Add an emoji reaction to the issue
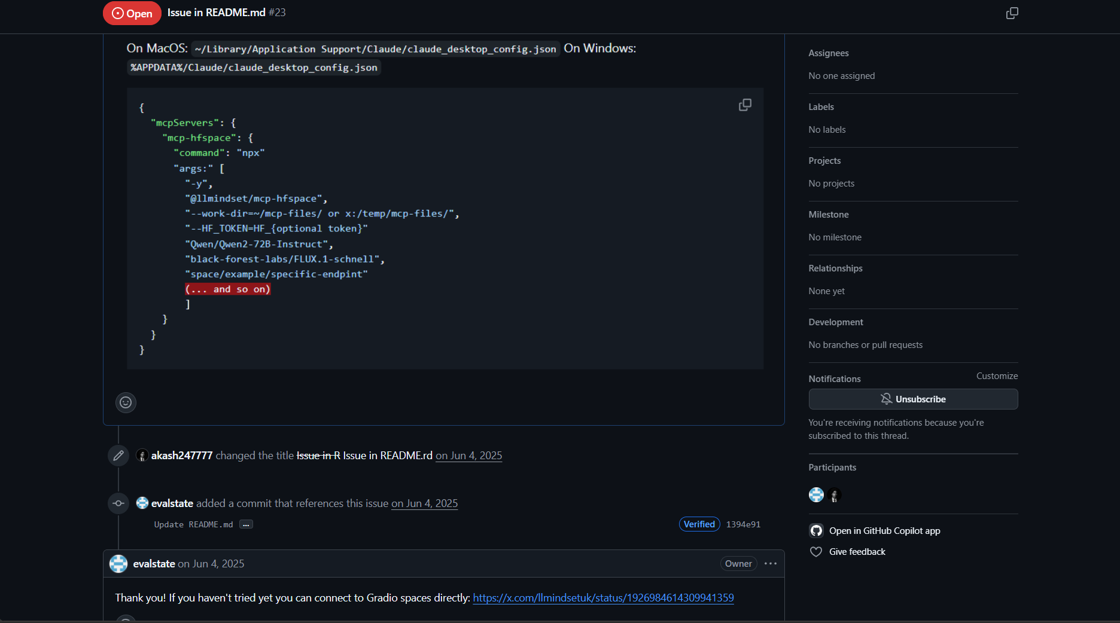Screen dimensions: 1120x623 click(x=126, y=402)
